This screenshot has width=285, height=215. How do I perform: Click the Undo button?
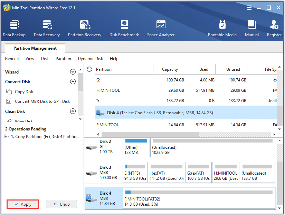point(61,204)
